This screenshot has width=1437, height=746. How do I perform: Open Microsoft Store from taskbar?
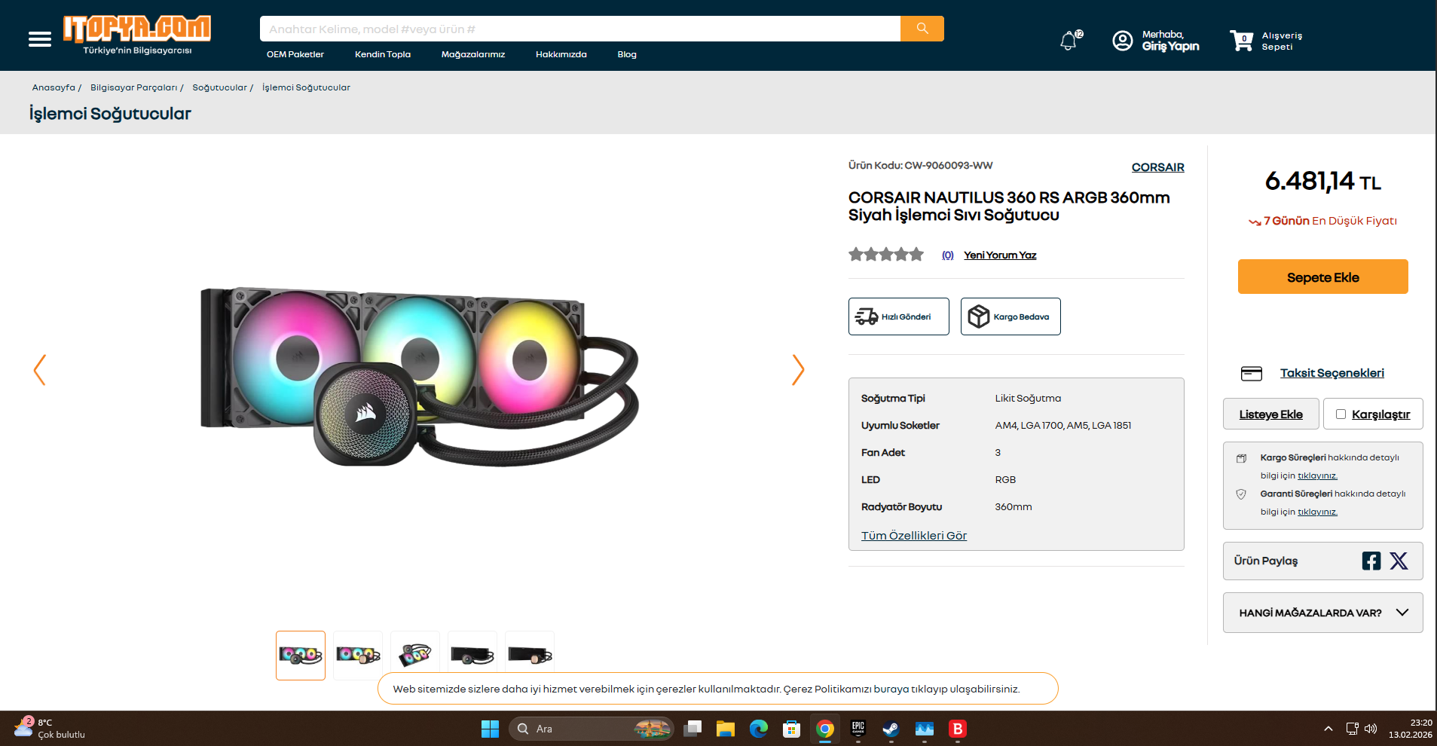(792, 729)
